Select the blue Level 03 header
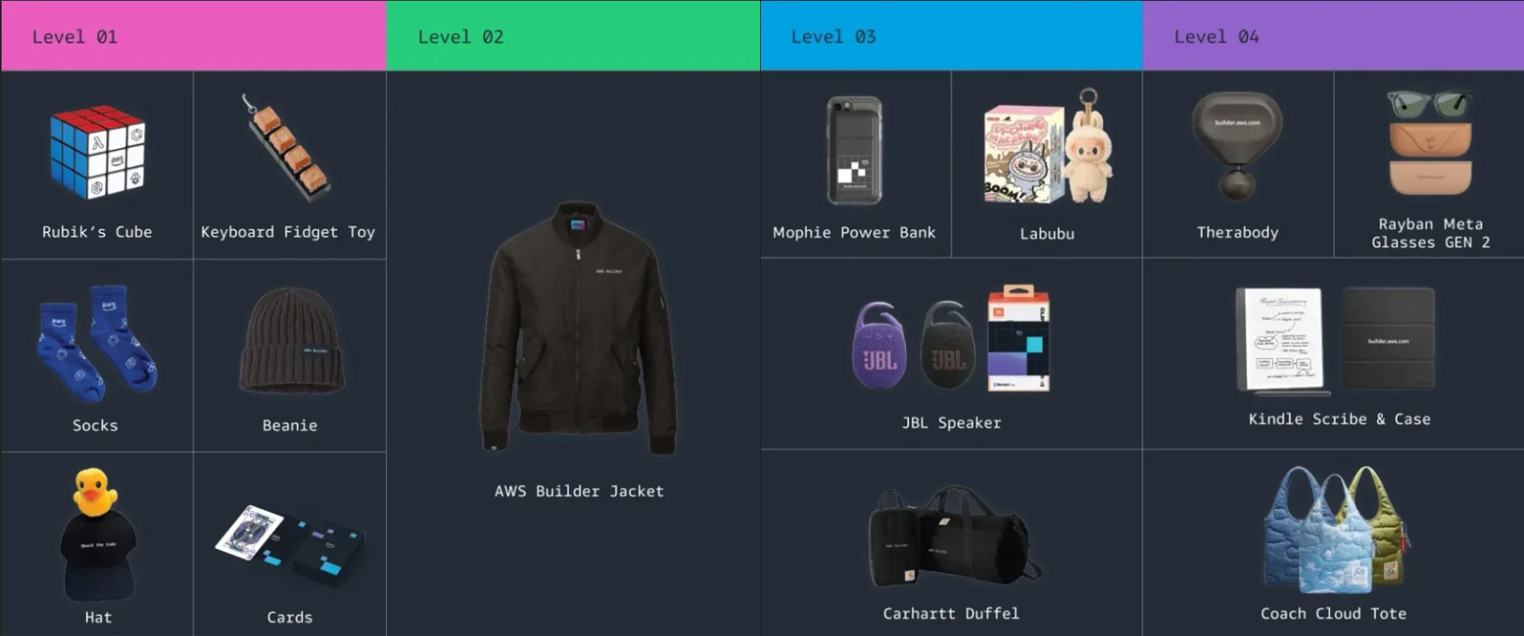This screenshot has width=1524, height=636. tap(951, 35)
